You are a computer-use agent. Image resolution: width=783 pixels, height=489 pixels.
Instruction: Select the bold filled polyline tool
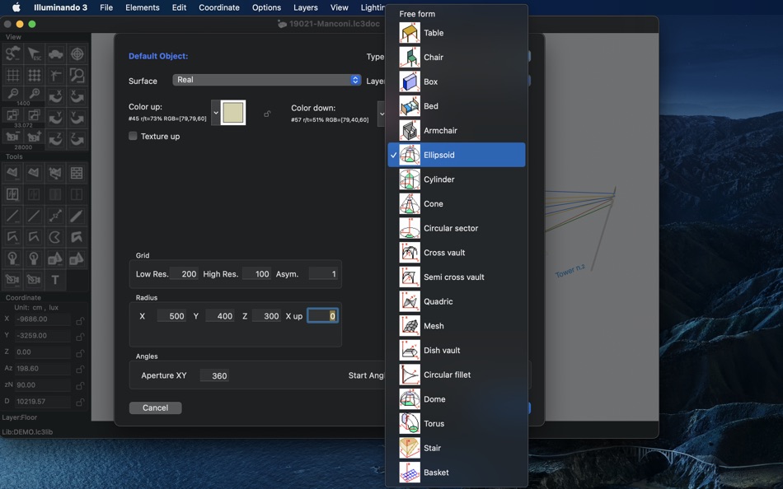[77, 238]
